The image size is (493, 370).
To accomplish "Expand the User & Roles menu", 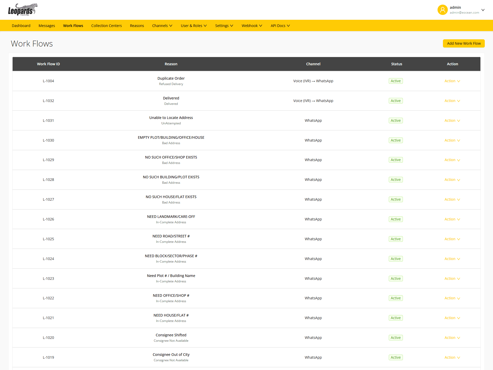I will 193,25.
